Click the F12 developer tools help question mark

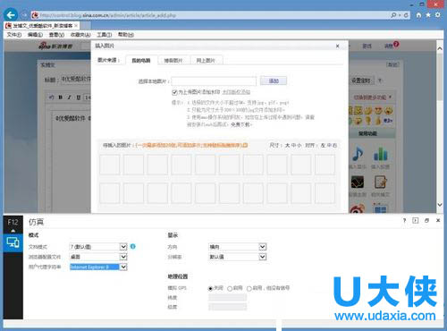[x=404, y=220]
